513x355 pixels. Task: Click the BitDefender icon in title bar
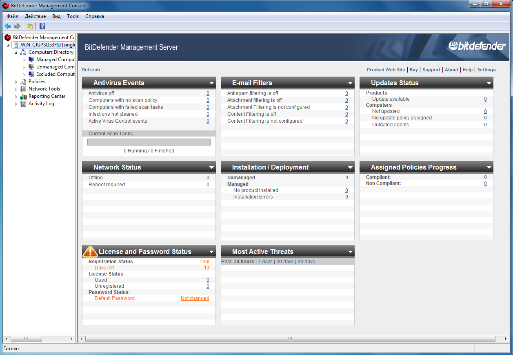point(6,5)
